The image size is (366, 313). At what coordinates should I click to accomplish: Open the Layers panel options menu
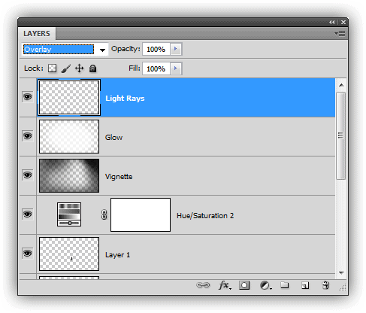click(340, 33)
